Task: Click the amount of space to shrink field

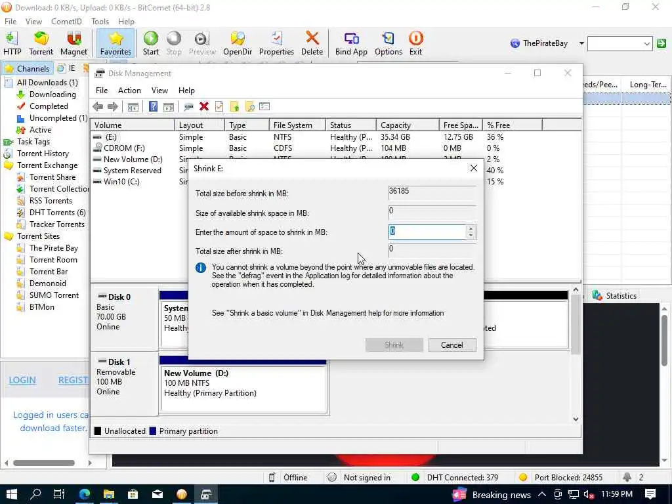Action: tap(427, 232)
